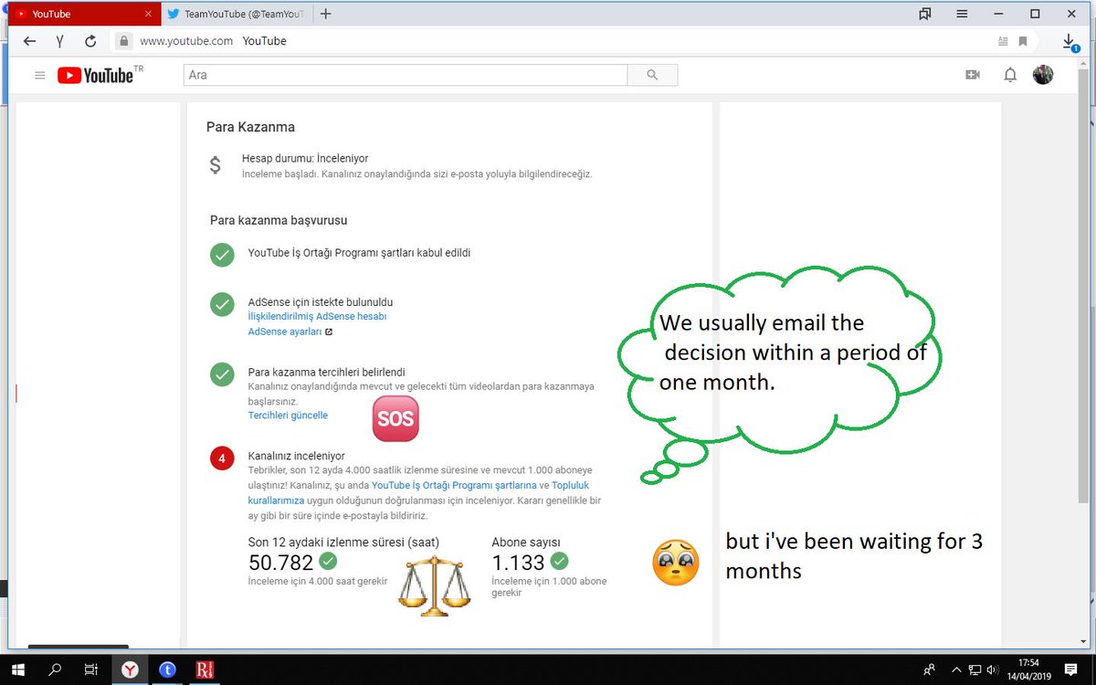Click the padlock site security icon

coord(125,41)
